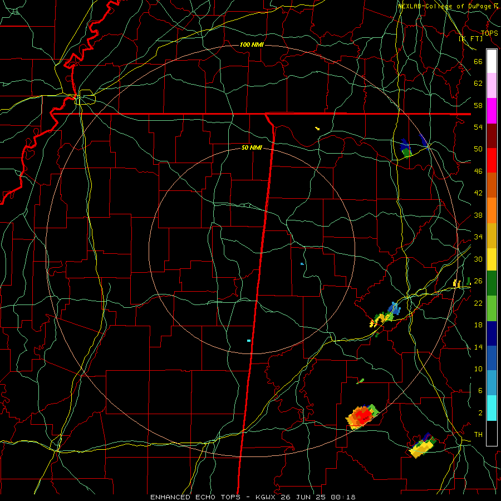Click the 100 NMI range ring label
The image size is (501, 501).
[x=252, y=45]
